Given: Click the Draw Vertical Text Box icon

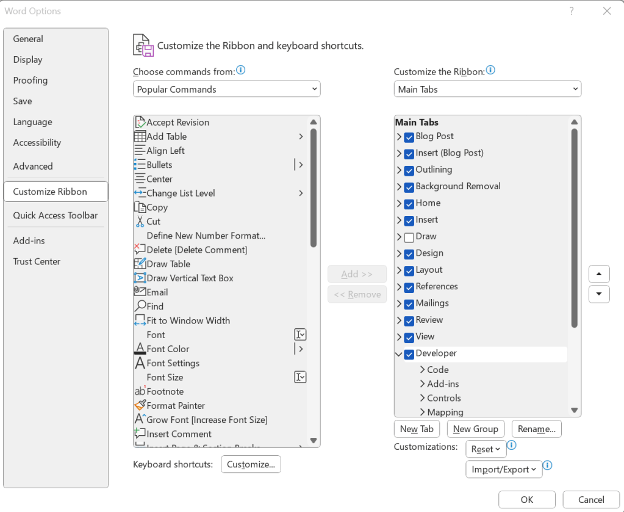Looking at the screenshot, I should tap(140, 278).
